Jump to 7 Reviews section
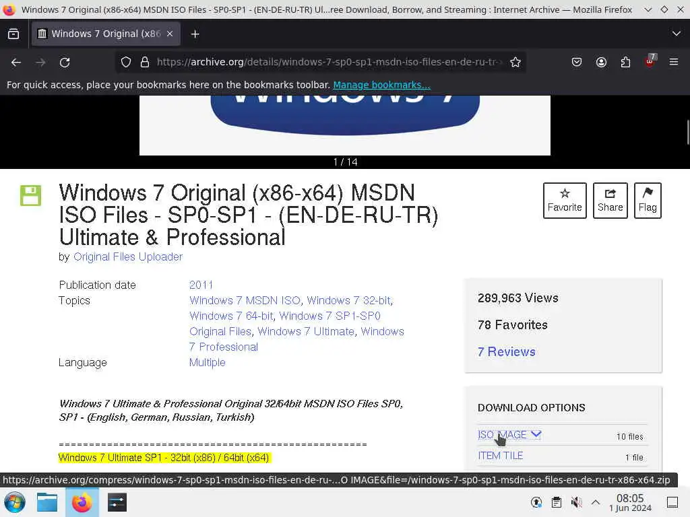Screen dimensions: 690x517 (507, 351)
